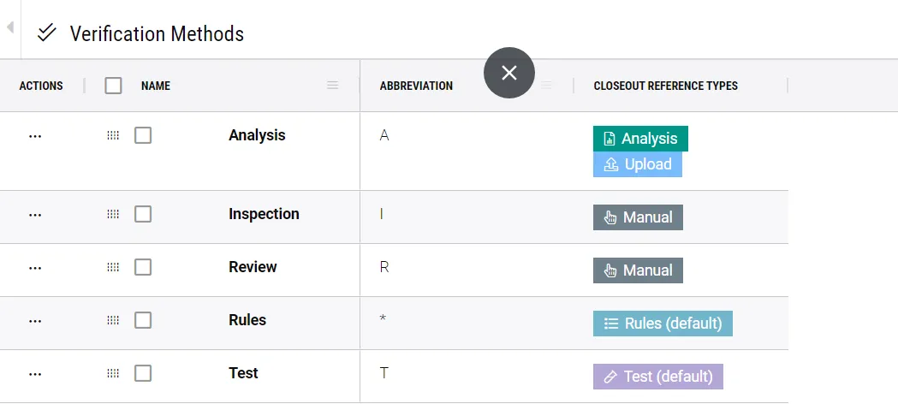Sort by Closeout Reference Types header
Image resolution: width=898 pixels, height=404 pixels.
tap(665, 86)
